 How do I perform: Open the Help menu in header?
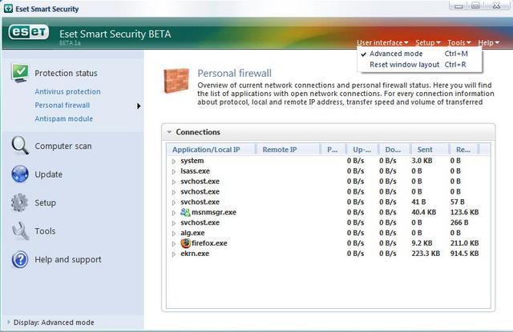click(488, 42)
